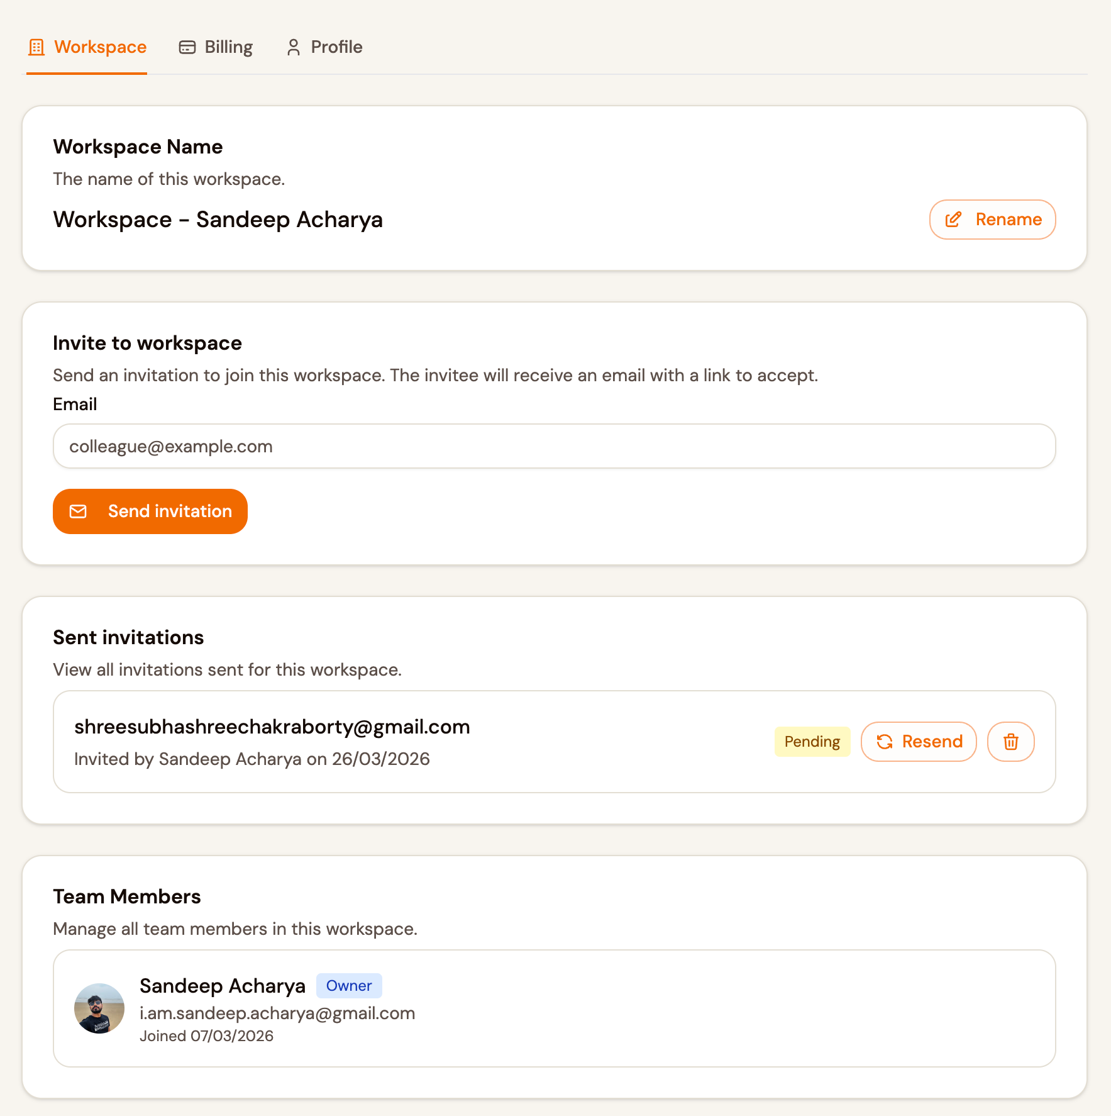Click the mail icon for shreesubhashreechakraborty invitation resend
The width and height of the screenshot is (1111, 1116).
[885, 742]
